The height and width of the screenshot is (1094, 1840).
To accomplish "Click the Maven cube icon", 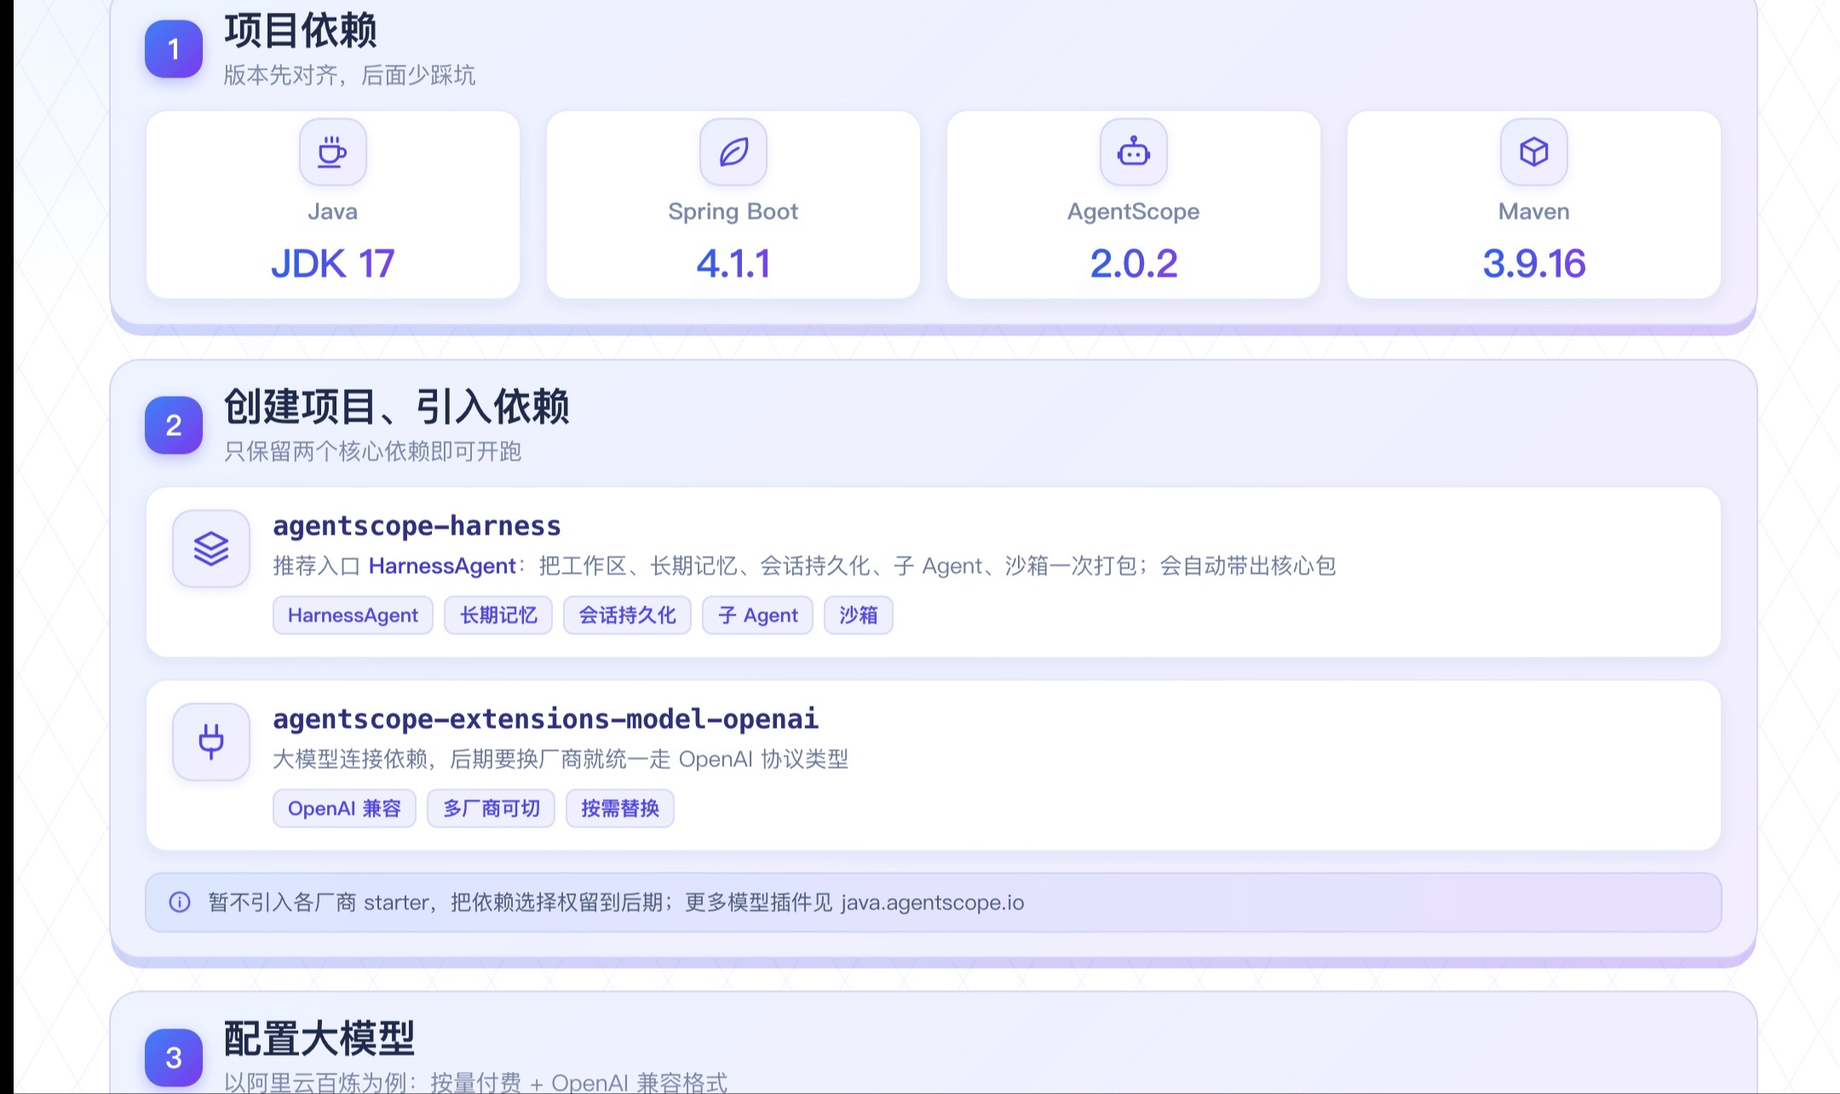I will [1533, 152].
